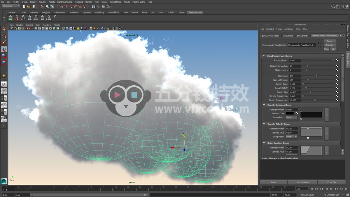Viewport: 350px width, 197px height.
Task: Click the output connection arrow icon
Action: 319,47
